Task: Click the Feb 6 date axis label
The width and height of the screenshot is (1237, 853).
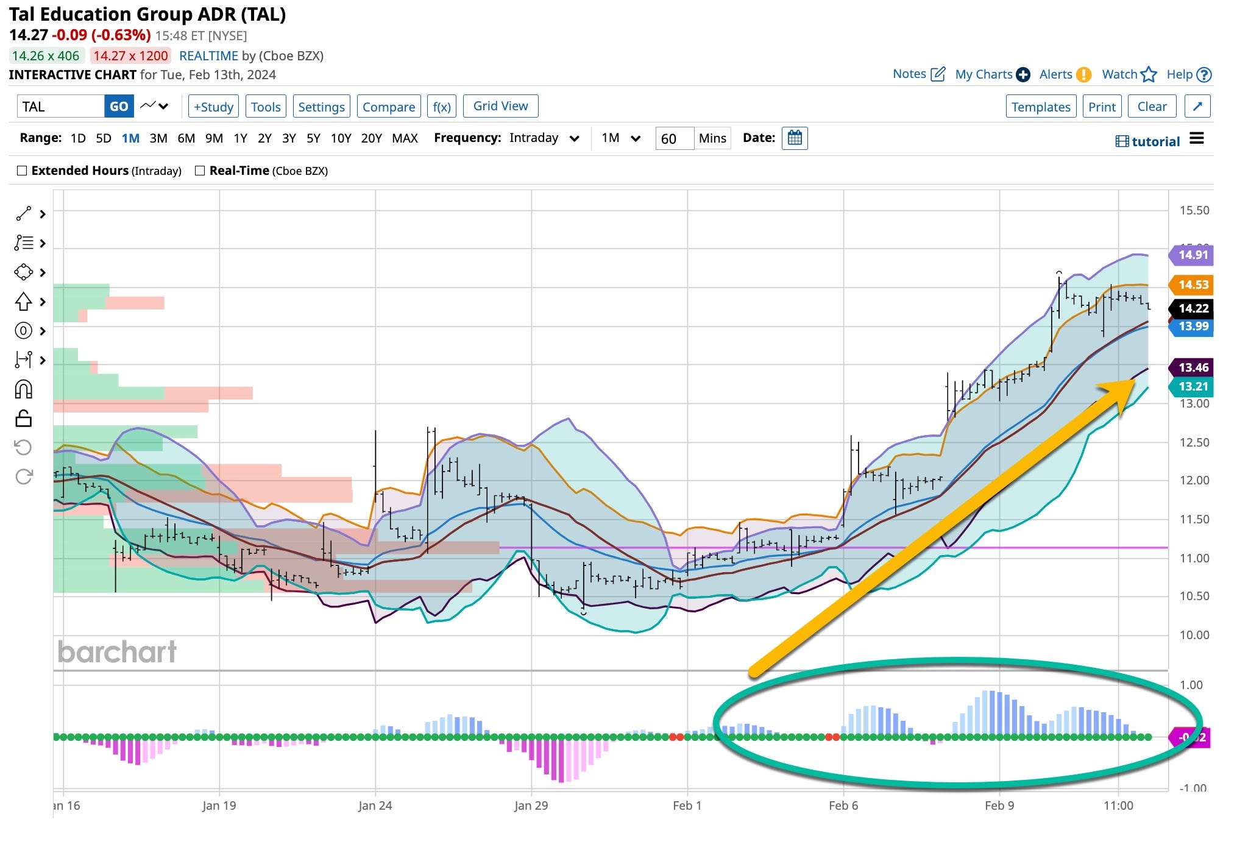Action: [843, 805]
